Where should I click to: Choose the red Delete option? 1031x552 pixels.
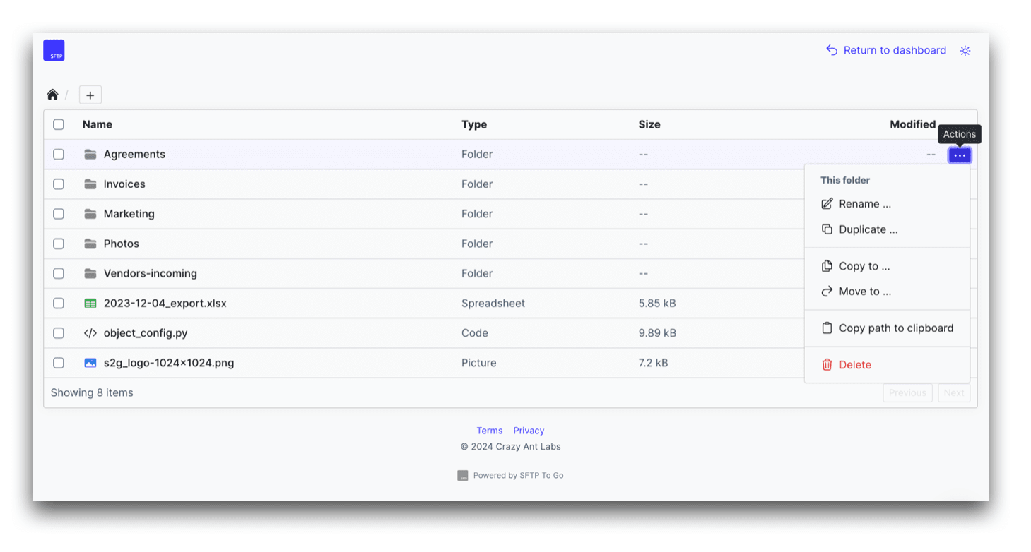point(854,365)
